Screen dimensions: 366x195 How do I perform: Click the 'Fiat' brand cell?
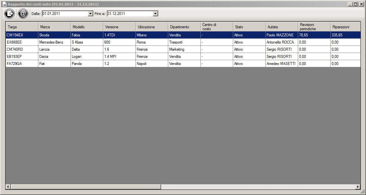54,63
